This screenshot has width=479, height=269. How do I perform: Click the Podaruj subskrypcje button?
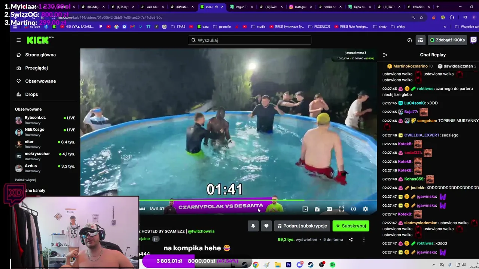click(x=302, y=226)
